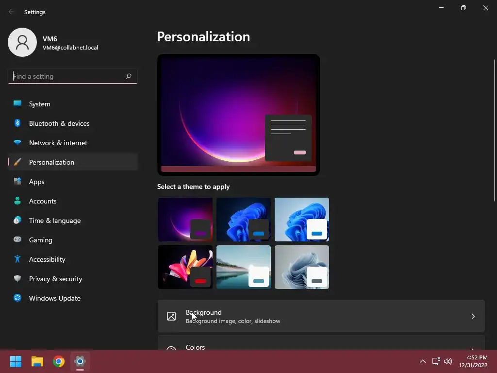497x373 pixels.
Task: Click the Personalization paintbrush icon
Action: 17,162
